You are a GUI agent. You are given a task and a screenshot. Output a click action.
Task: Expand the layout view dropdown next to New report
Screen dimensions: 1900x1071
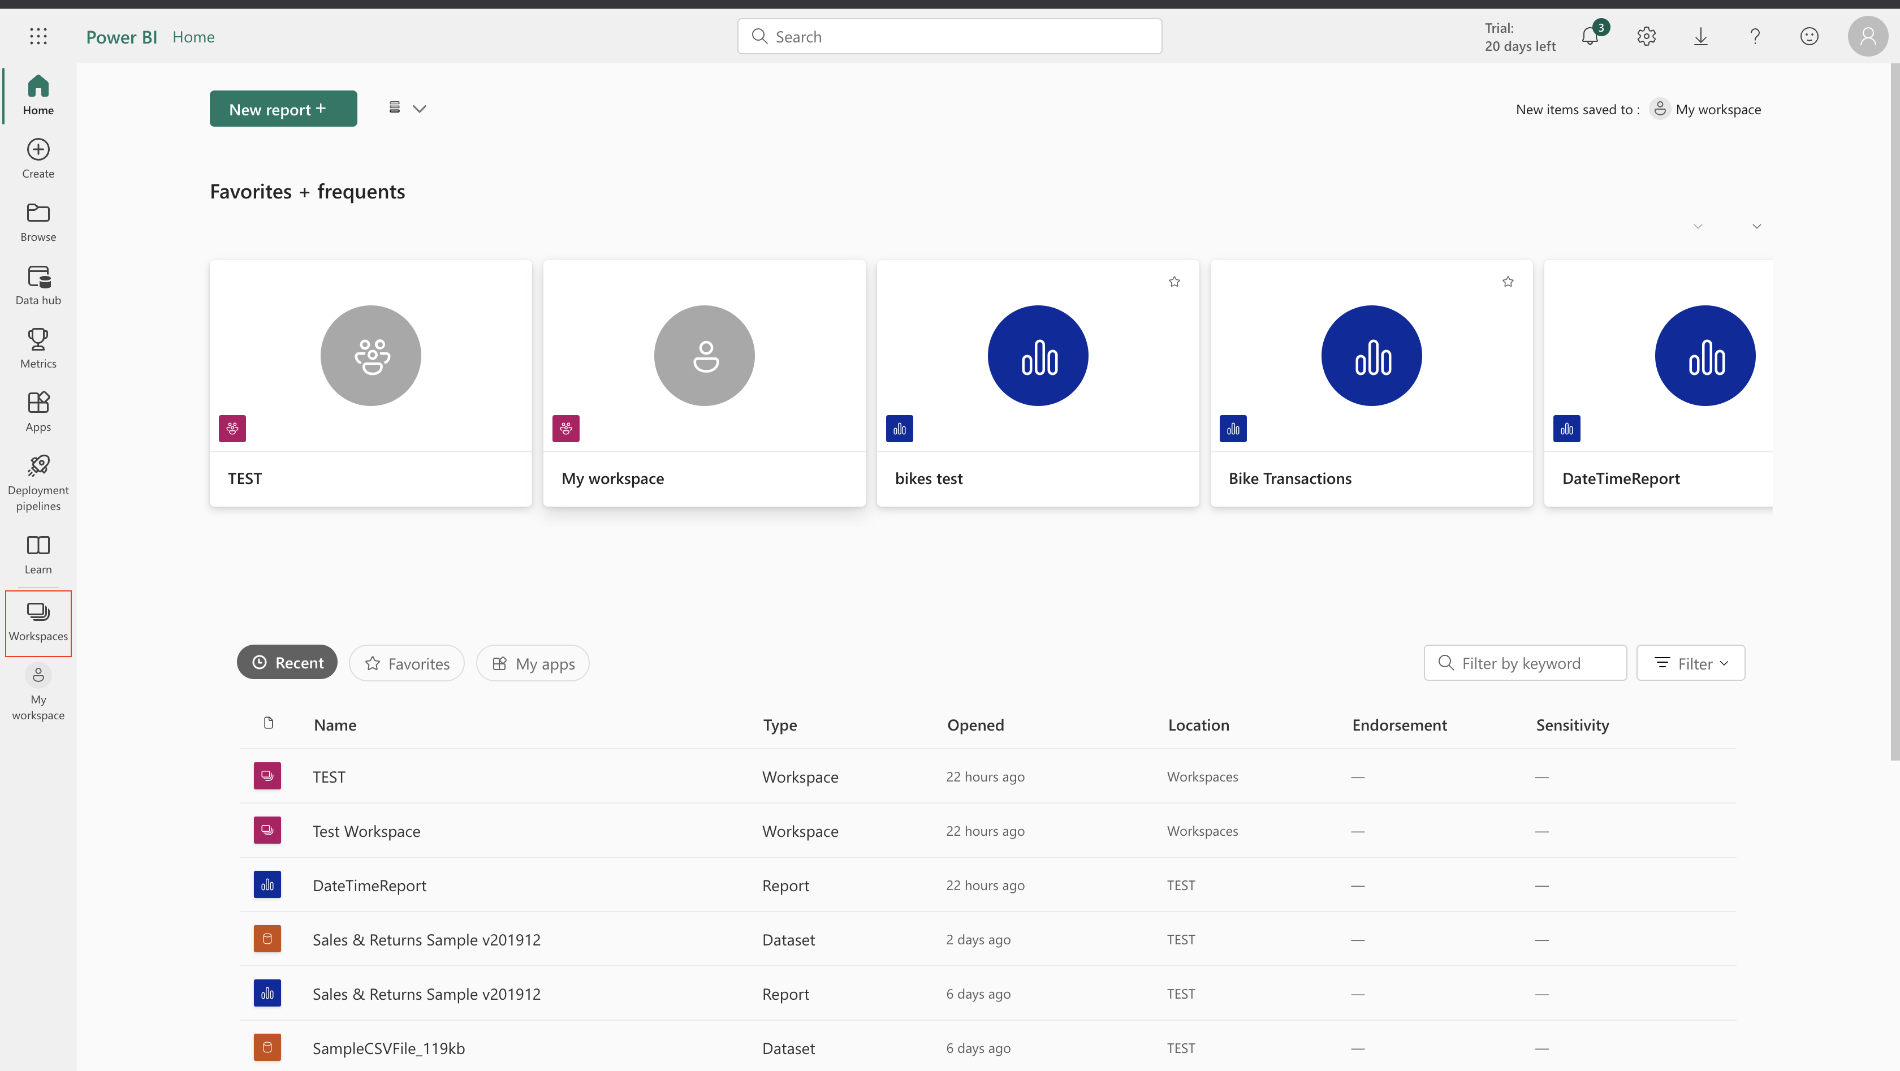pos(408,109)
